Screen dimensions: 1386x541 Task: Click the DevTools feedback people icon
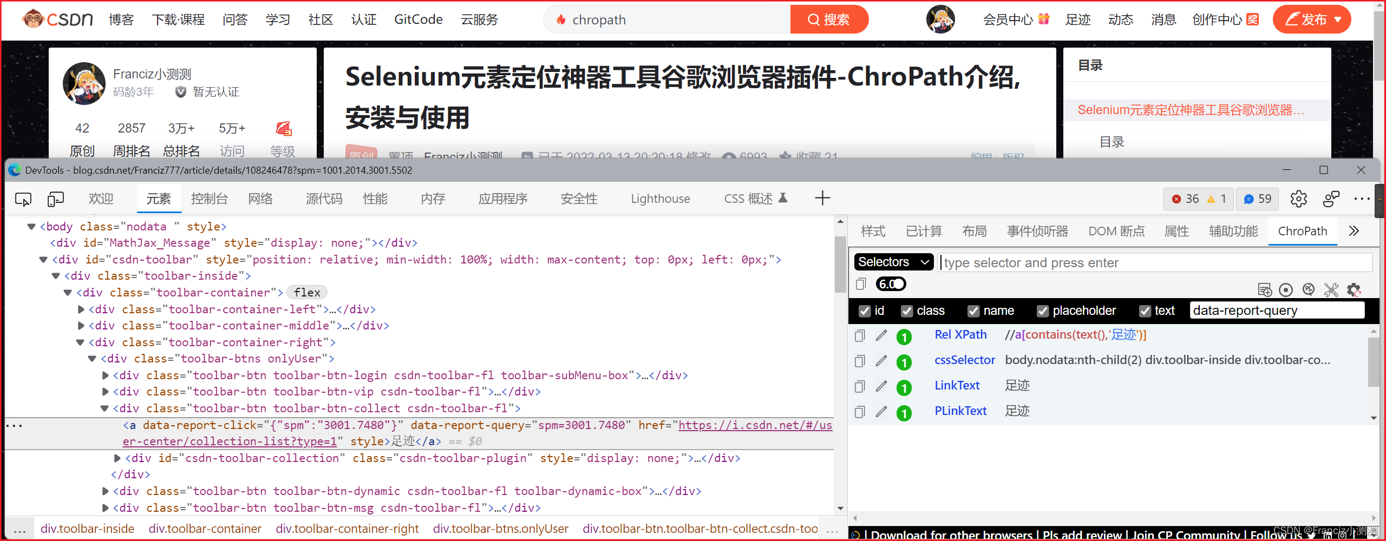coord(1331,199)
